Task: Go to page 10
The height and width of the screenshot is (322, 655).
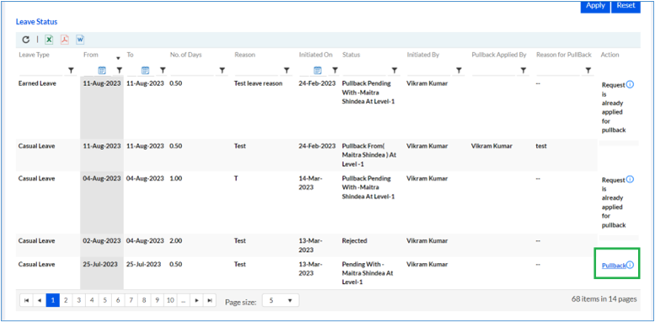Action: 169,300
